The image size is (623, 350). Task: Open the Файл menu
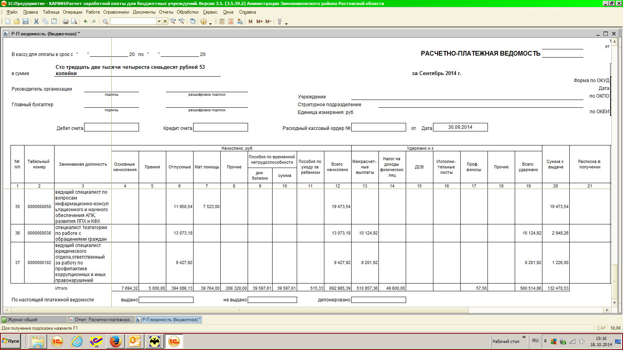pyautogui.click(x=12, y=12)
